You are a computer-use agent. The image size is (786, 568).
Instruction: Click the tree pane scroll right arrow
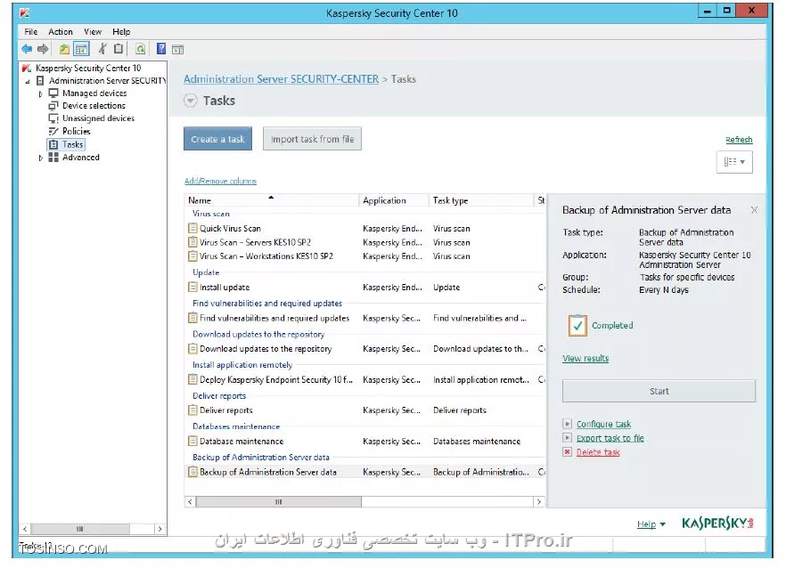coord(160,529)
